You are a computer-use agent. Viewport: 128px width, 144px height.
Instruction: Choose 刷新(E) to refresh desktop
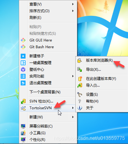click(x=35, y=18)
